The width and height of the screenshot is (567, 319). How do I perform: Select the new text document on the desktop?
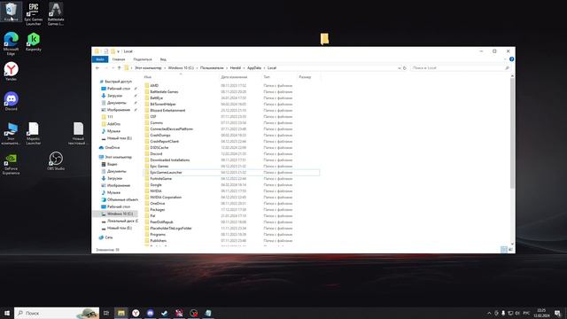(78, 134)
